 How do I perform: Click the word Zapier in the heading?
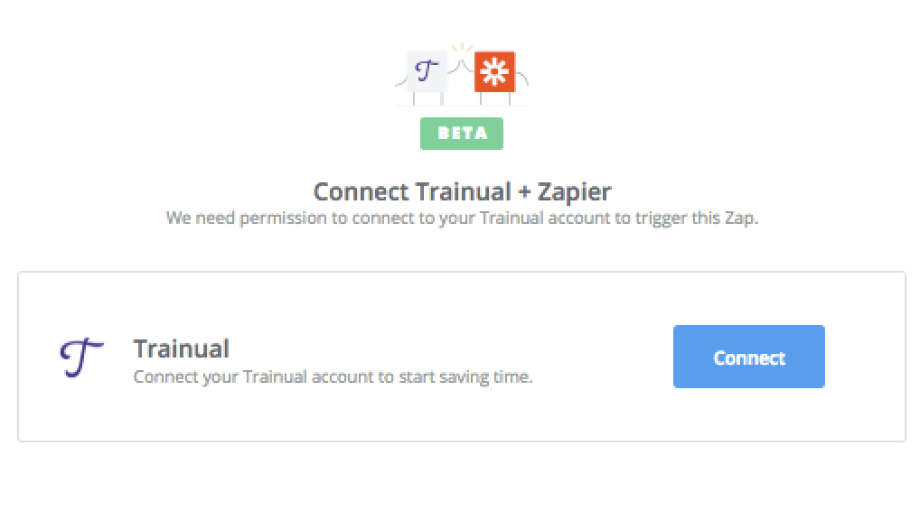pos(574,191)
